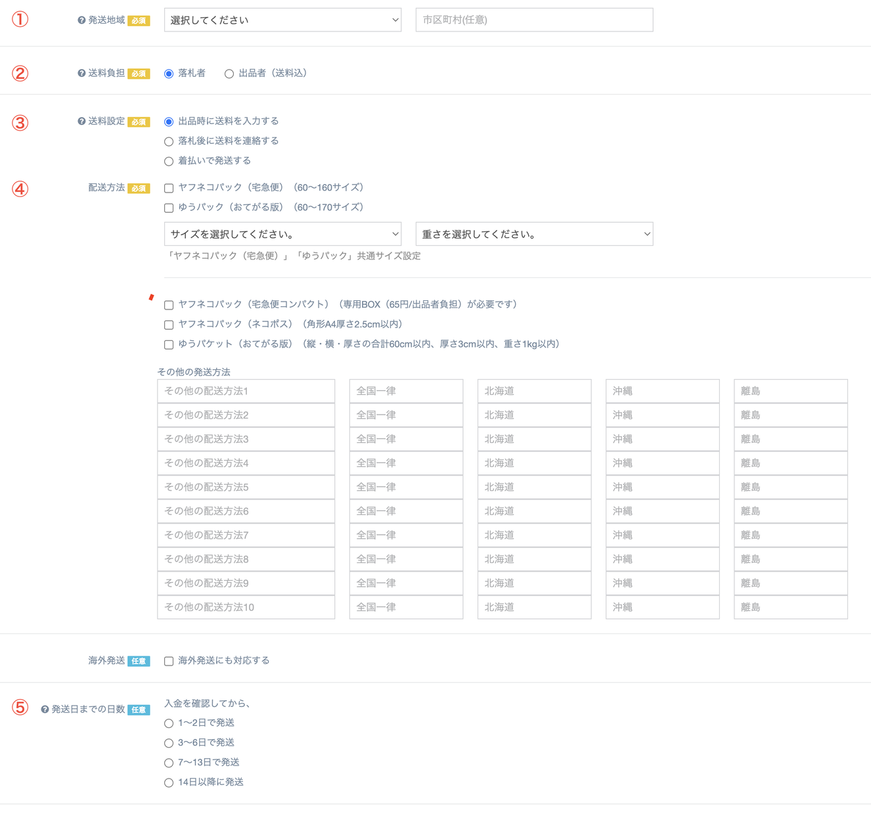Choose 14日以降に発送 radio option
The height and width of the screenshot is (816, 871).
[169, 782]
